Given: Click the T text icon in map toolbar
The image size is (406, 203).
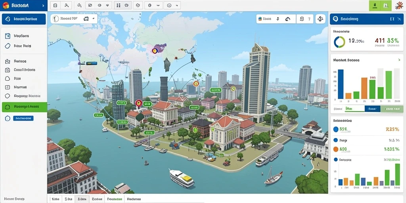Looking at the screenshot, I should pos(308,19).
